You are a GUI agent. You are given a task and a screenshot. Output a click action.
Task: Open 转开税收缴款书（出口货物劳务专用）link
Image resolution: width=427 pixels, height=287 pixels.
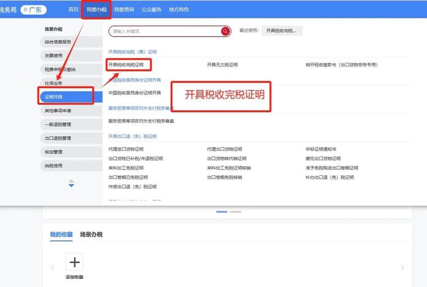pos(342,65)
